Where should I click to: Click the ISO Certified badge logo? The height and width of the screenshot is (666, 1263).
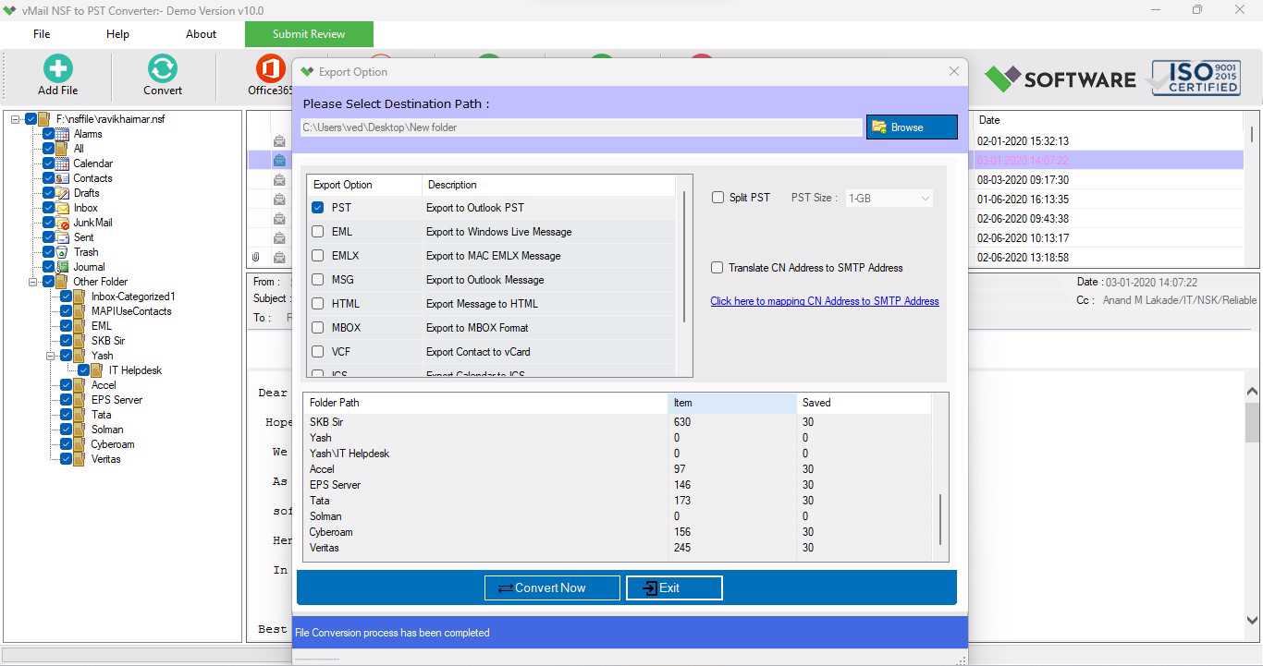tap(1196, 79)
